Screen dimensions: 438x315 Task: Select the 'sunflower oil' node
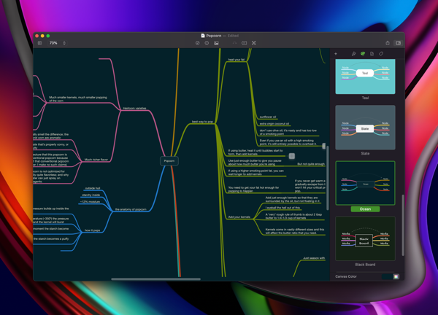click(268, 117)
